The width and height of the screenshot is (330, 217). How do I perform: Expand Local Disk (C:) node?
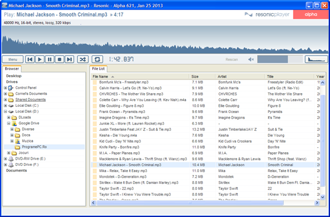pyautogui.click(x=6, y=106)
